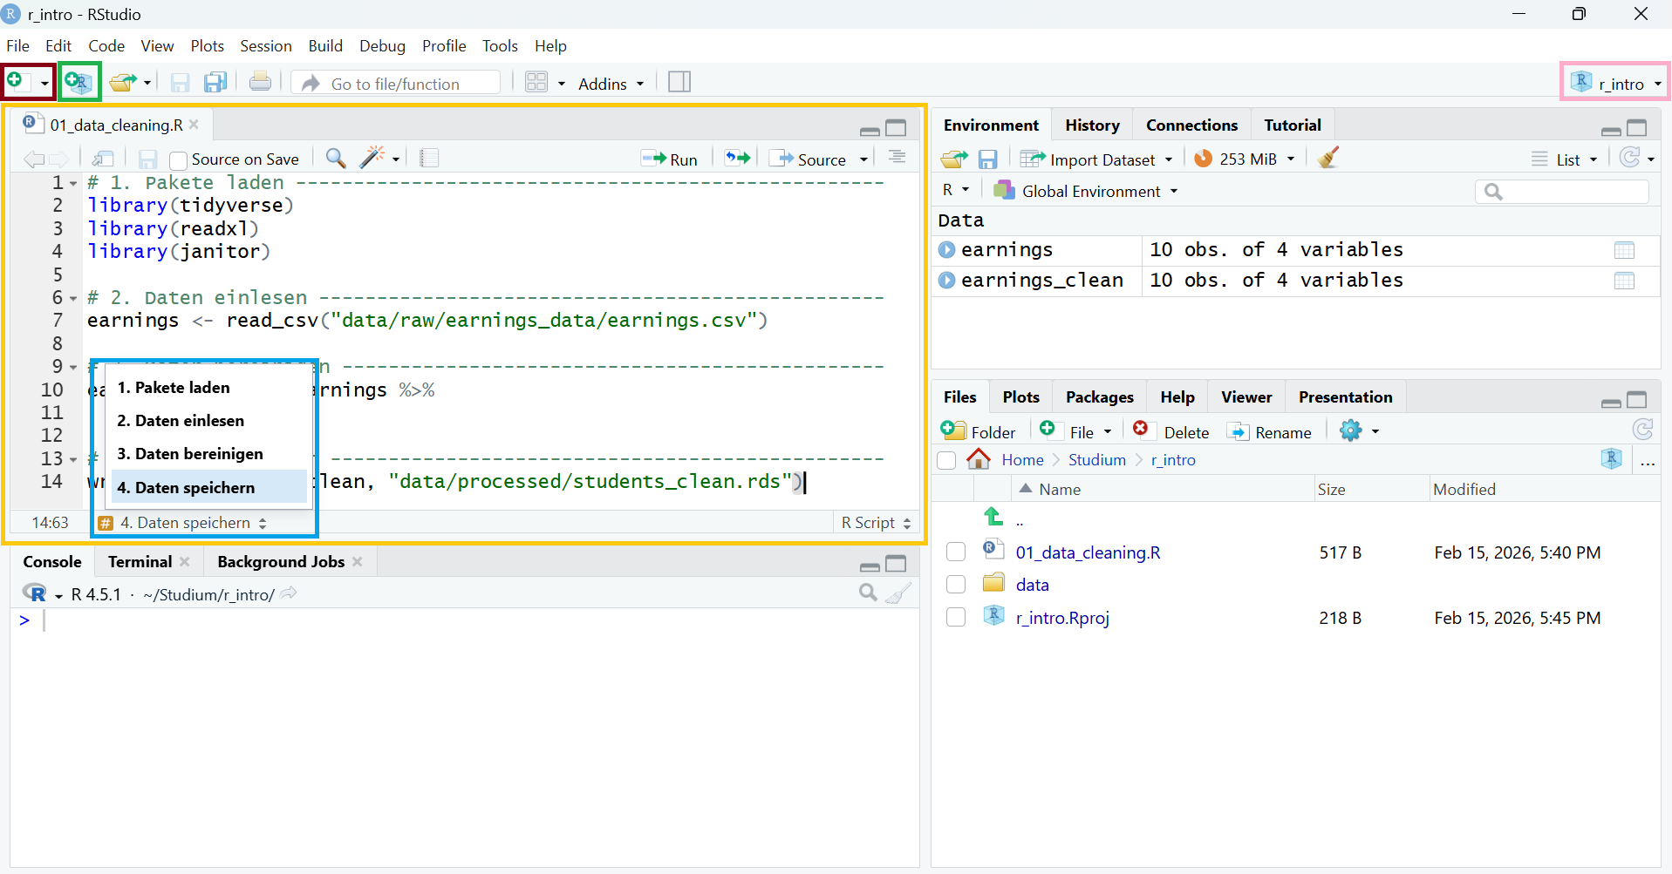
Task: Tick the checkbox for the data folder
Action: [956, 585]
